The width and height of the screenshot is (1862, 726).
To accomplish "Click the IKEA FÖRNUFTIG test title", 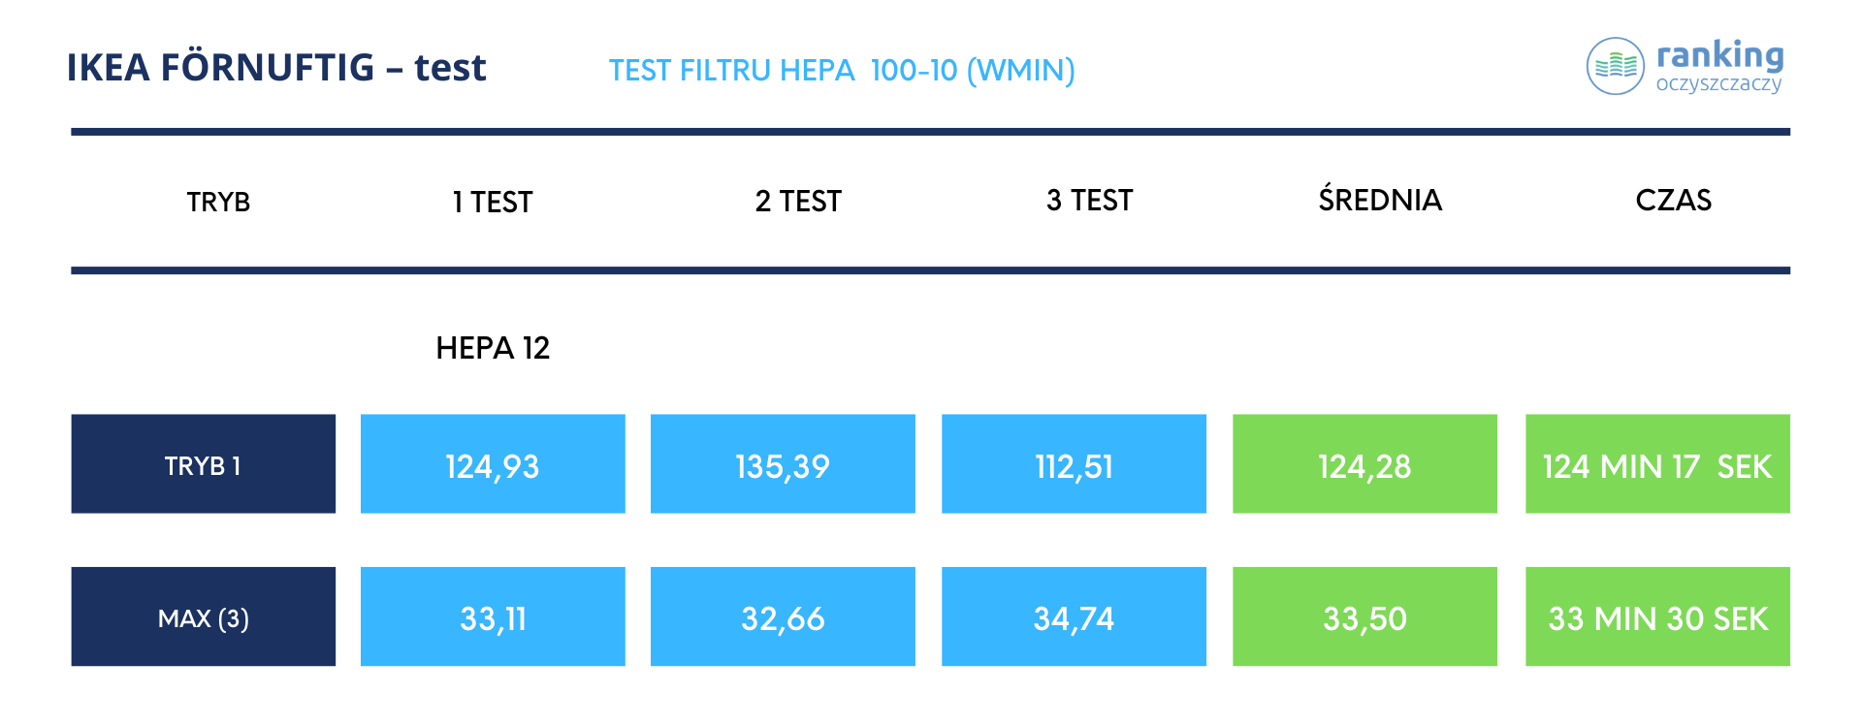I will coord(276,68).
